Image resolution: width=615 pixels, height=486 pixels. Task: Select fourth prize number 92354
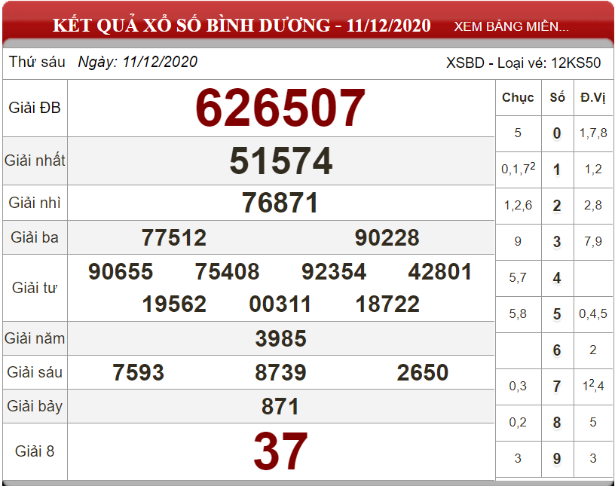point(334,271)
